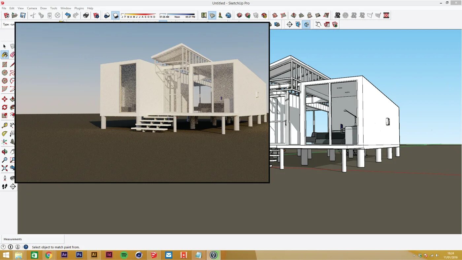462x260 pixels.
Task: Open the Window menu
Action: pyautogui.click(x=66, y=8)
